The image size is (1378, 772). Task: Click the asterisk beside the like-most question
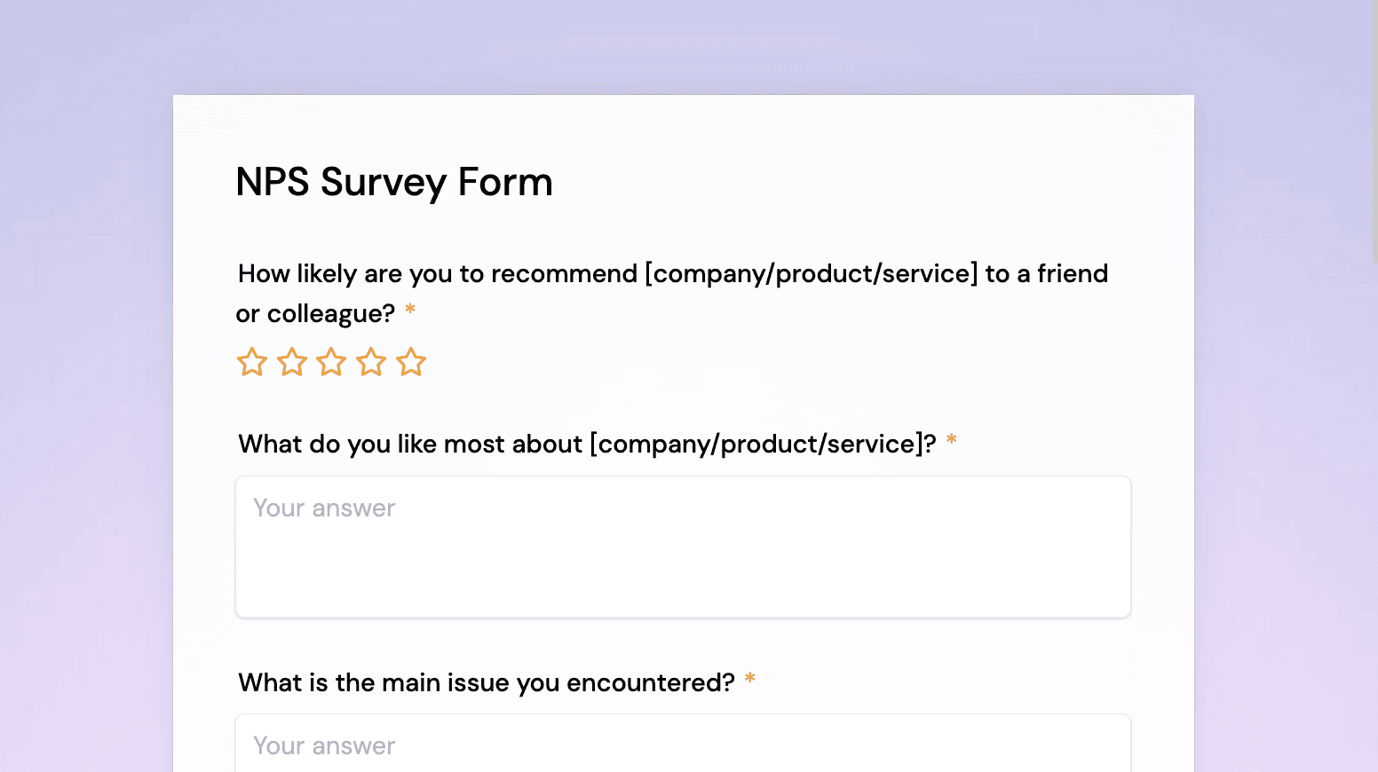click(x=952, y=440)
